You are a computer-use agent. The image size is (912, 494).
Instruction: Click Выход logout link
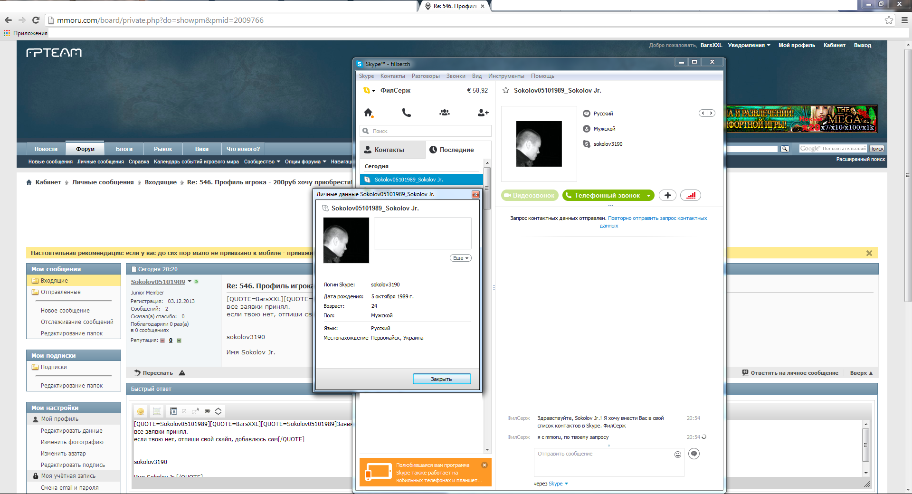(862, 46)
